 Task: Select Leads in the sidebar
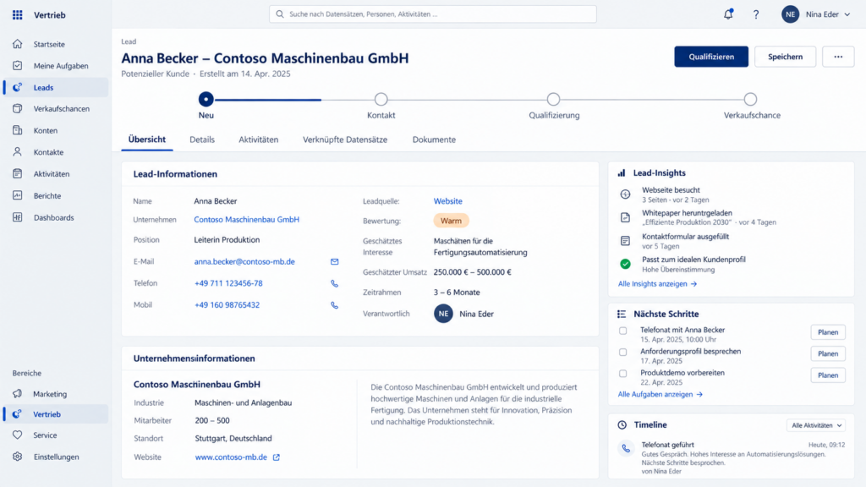(x=56, y=87)
